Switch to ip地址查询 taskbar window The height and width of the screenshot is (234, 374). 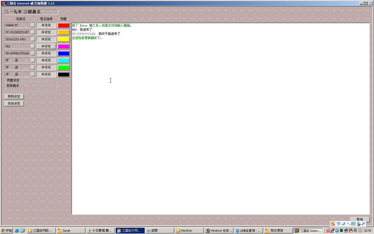pos(249,231)
